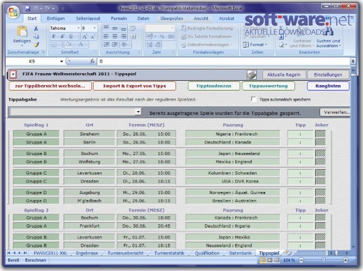Open the red-bordered dropdown by the title
The height and width of the screenshot is (271, 363).
(13, 75)
